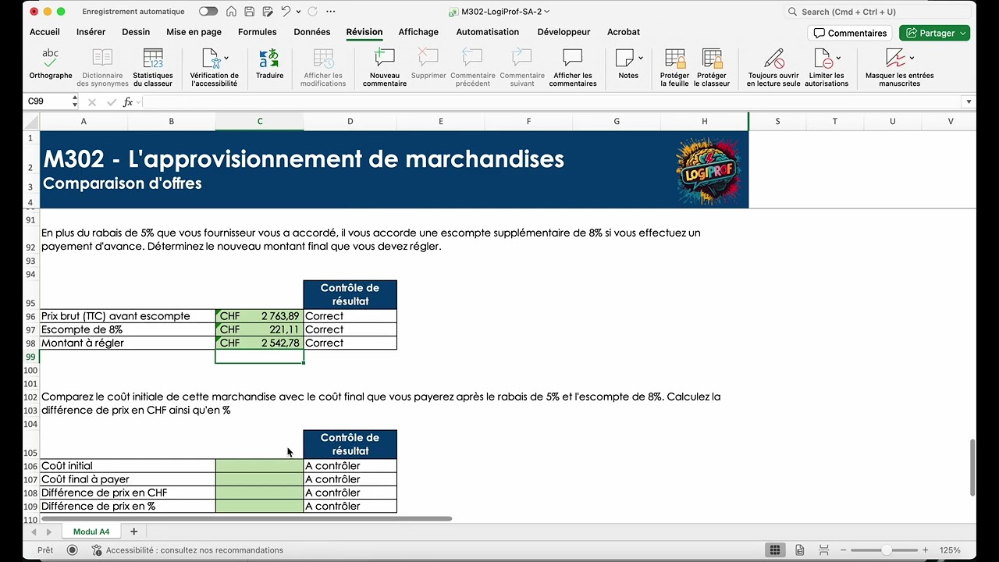This screenshot has height=562, width=999.
Task: Save the workbook with the disk icon
Action: pos(249,12)
